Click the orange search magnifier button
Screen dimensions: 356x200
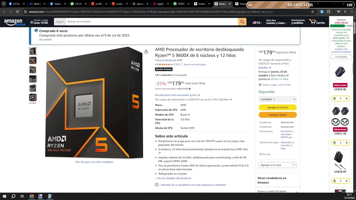[x=242, y=22]
